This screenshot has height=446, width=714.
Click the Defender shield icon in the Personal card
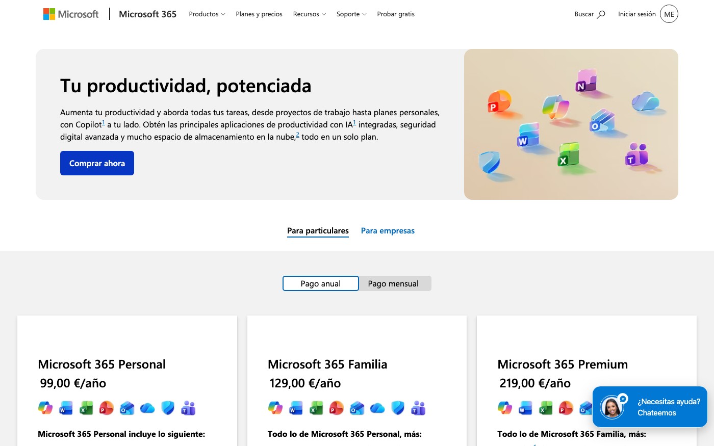pyautogui.click(x=168, y=408)
